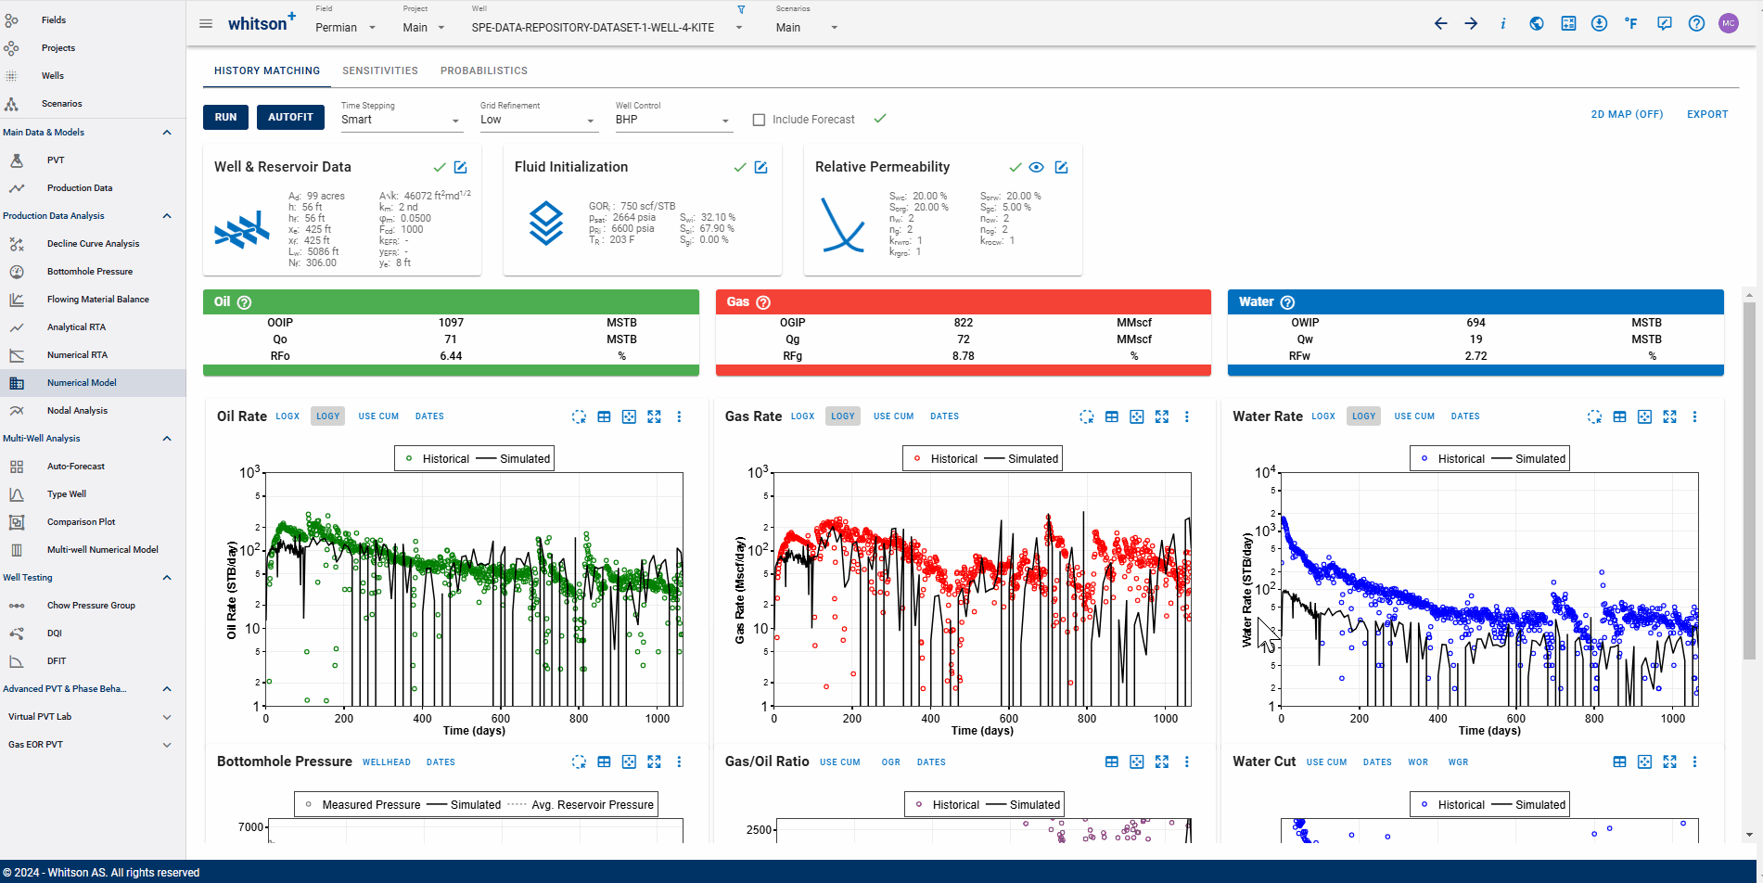The height and width of the screenshot is (883, 1763).
Task: Open Oil Rate chart data table icon
Action: [604, 417]
